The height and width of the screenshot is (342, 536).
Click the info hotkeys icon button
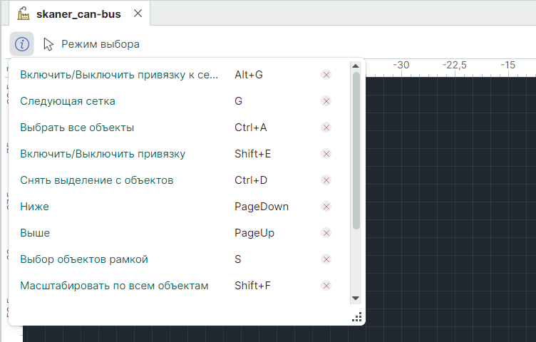(x=22, y=44)
